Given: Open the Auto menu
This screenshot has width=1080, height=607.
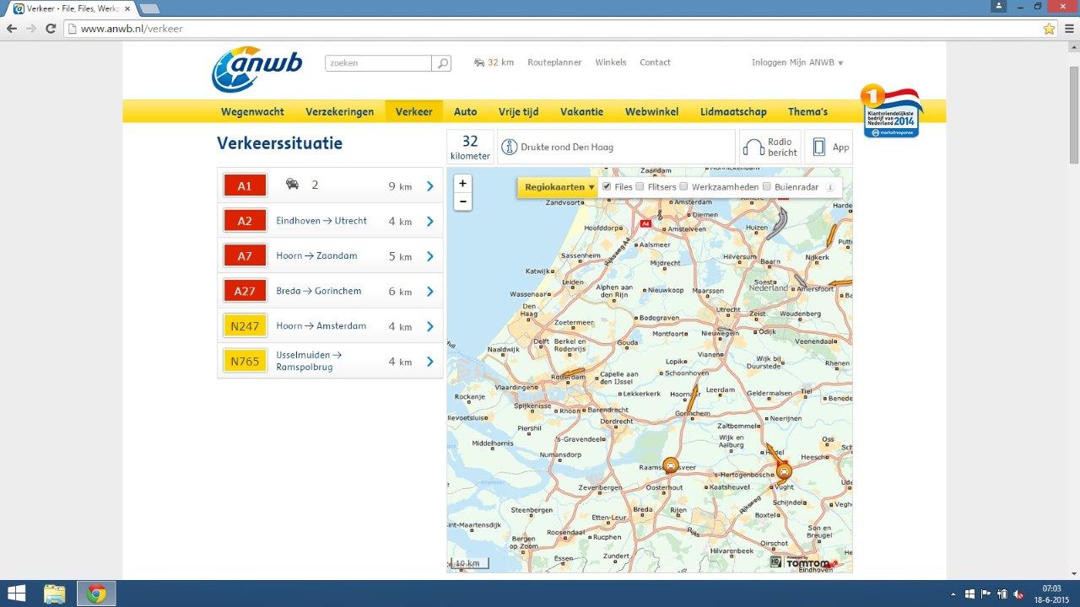Looking at the screenshot, I should [x=465, y=111].
